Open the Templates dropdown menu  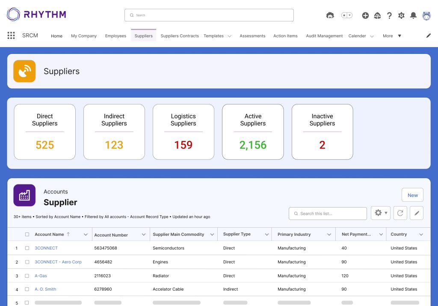click(217, 36)
